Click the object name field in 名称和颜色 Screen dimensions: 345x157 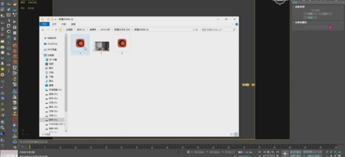(316, 27)
